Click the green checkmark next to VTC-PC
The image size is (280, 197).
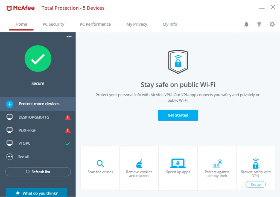point(68,143)
